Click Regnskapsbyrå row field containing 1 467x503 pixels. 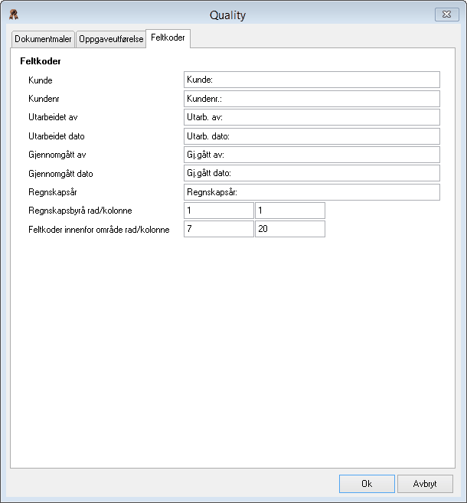pos(219,211)
